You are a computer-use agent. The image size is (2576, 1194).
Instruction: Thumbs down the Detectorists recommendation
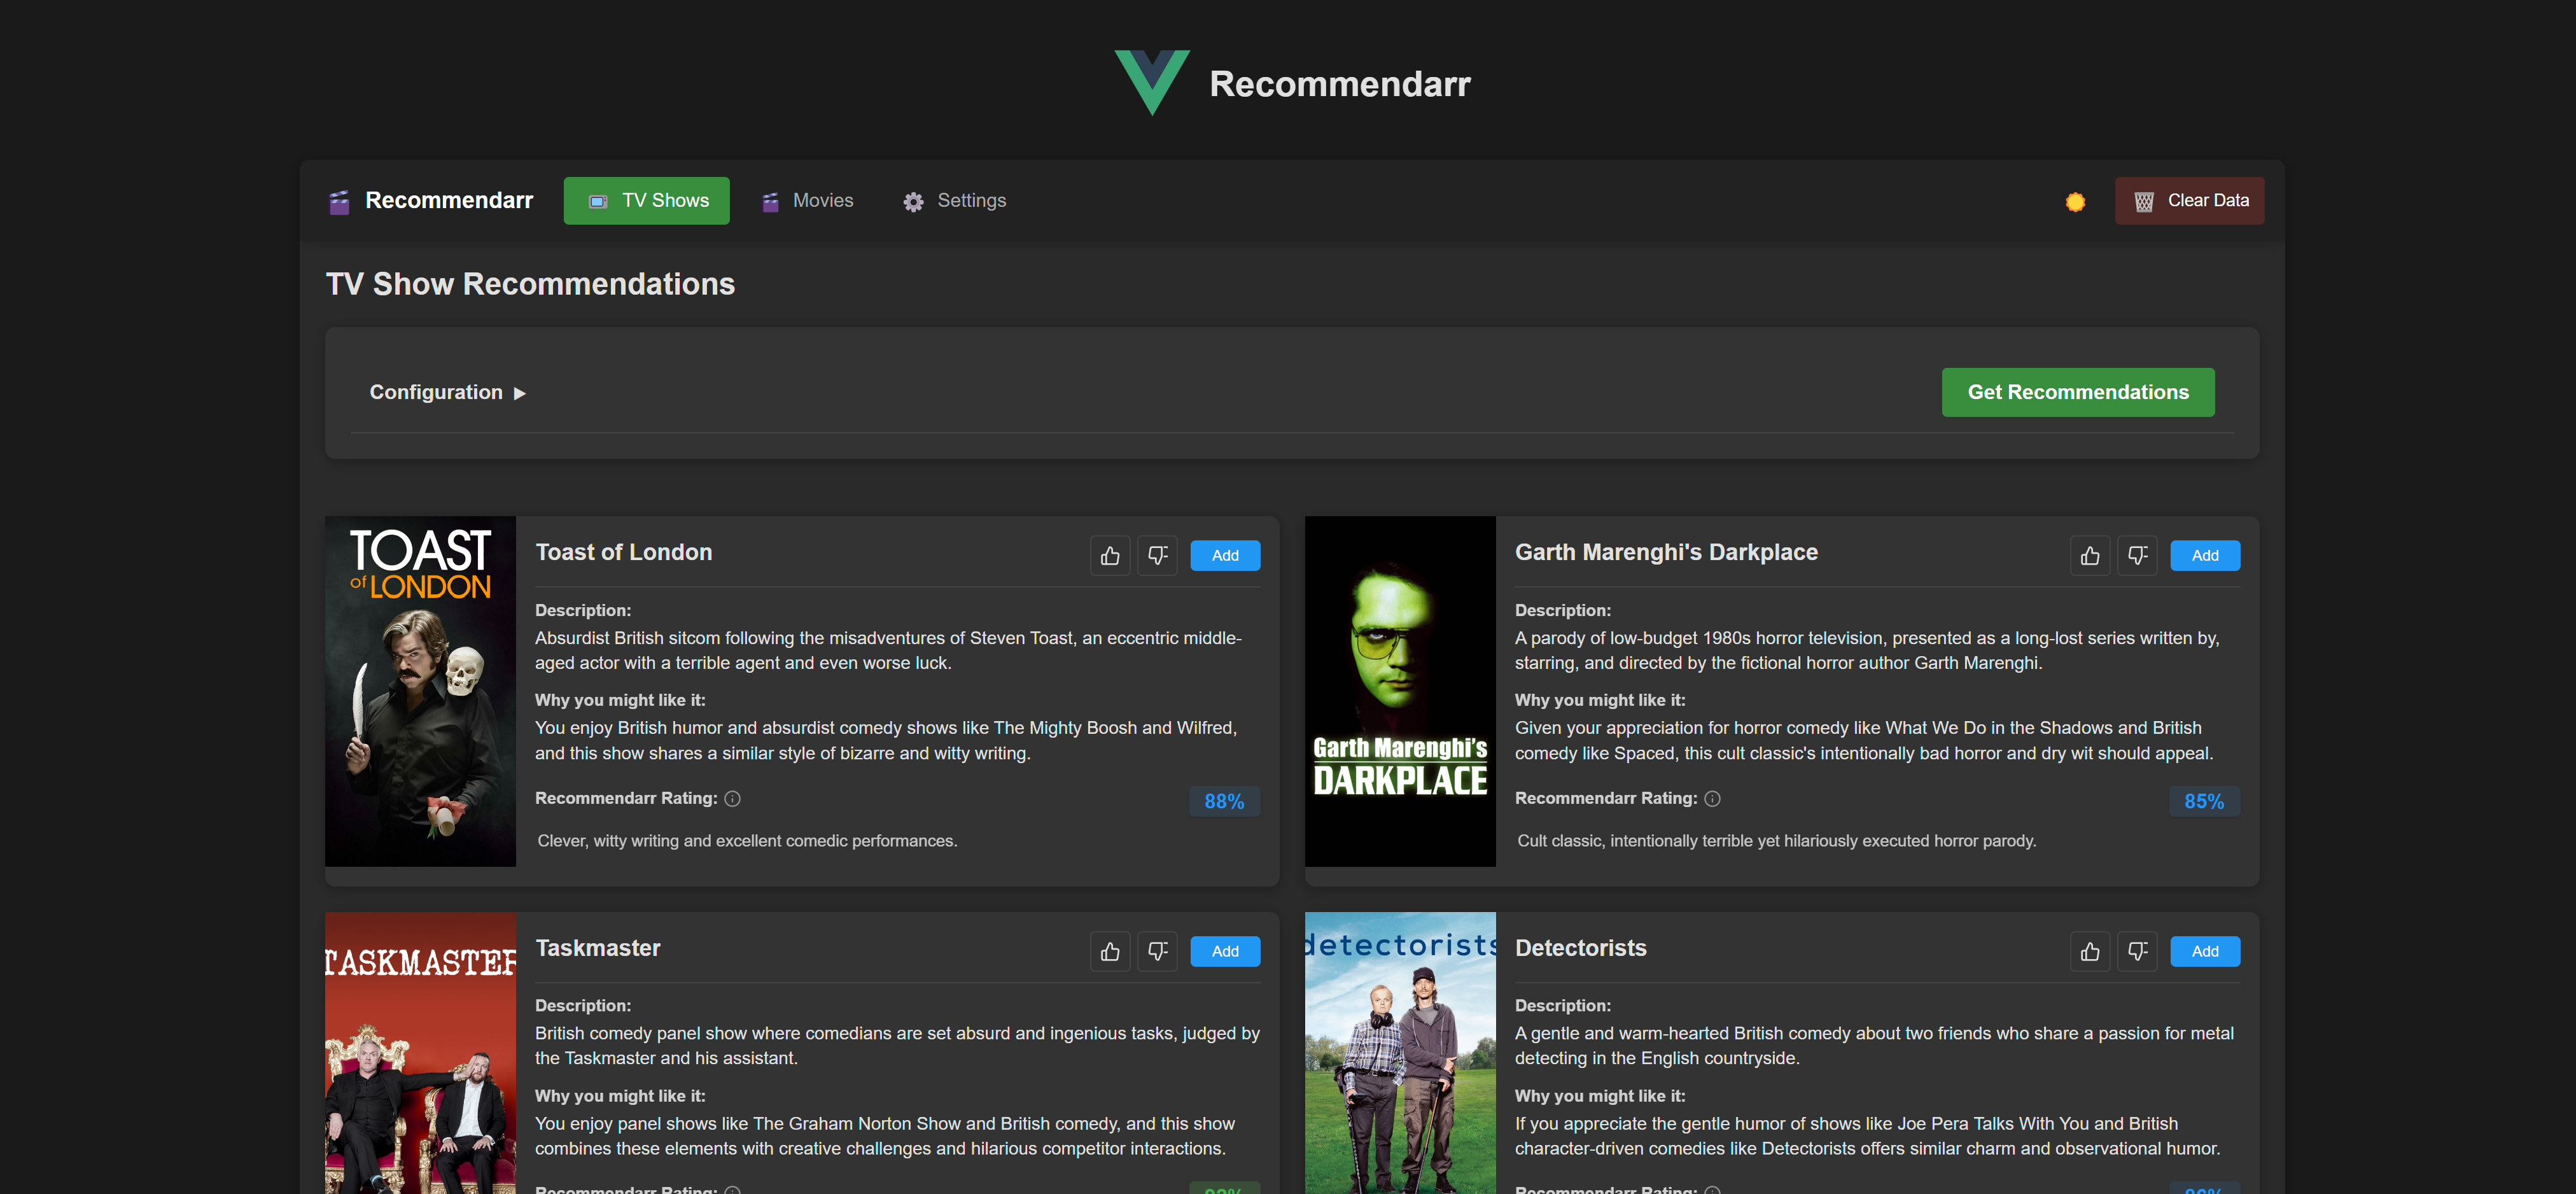point(2137,952)
